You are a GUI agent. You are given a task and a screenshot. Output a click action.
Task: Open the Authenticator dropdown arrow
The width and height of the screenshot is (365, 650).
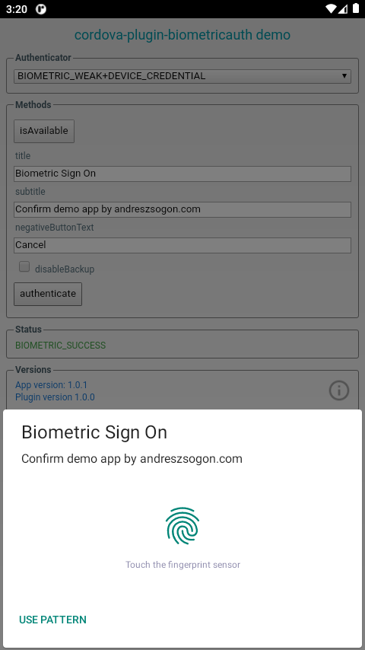click(344, 76)
